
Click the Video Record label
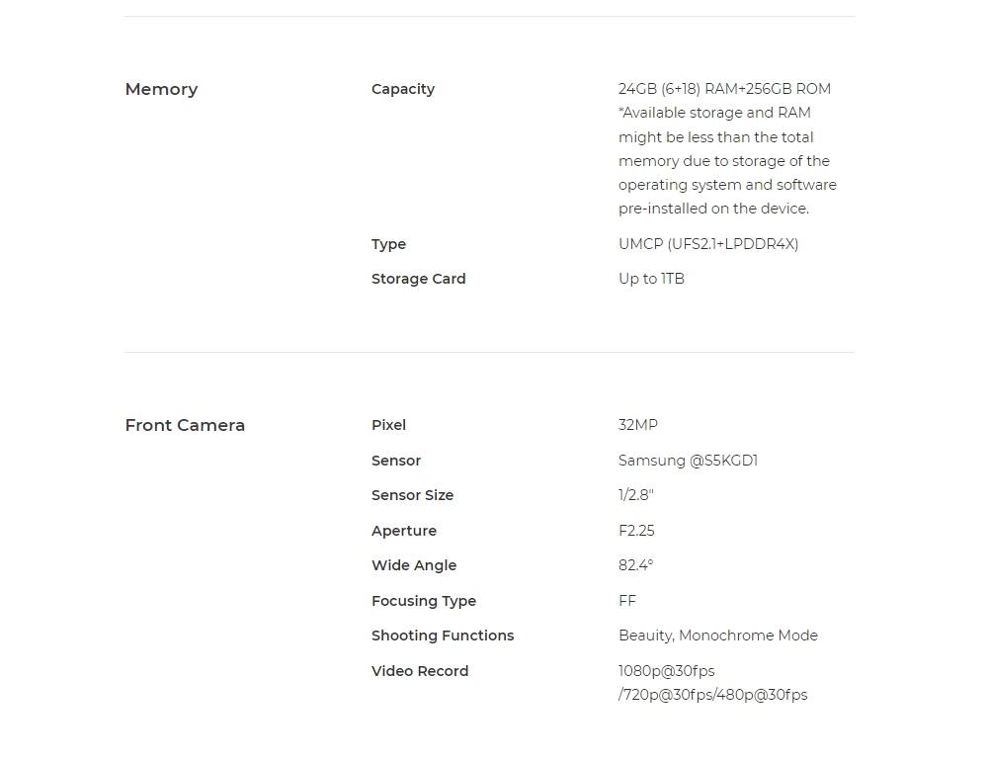pos(420,671)
